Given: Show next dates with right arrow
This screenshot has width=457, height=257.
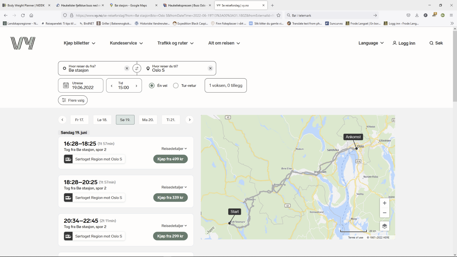Looking at the screenshot, I should tap(190, 120).
